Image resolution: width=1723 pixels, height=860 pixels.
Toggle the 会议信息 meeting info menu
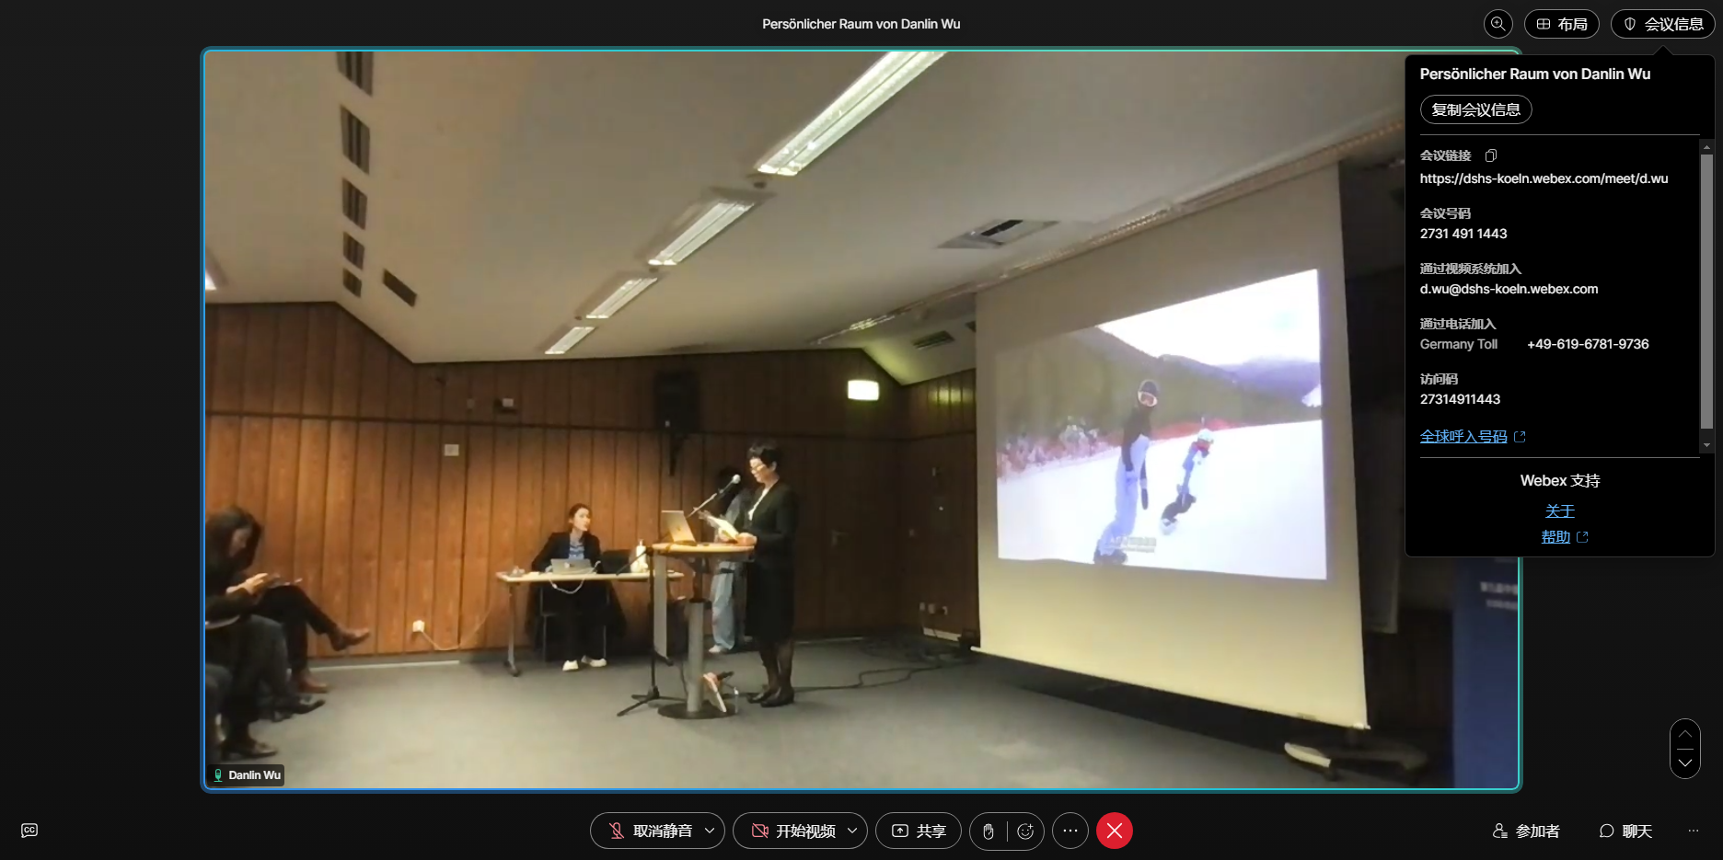1663,24
